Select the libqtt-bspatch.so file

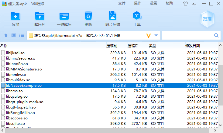pyautogui.click(x=21, y=107)
